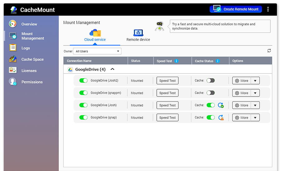The height and width of the screenshot is (171, 281).
Task: Run Speed Test for GoogleDrive (qnap)
Action: pos(167,118)
